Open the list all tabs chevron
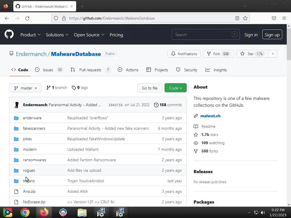Screen dimensions: 291x218 click(245, 6)
